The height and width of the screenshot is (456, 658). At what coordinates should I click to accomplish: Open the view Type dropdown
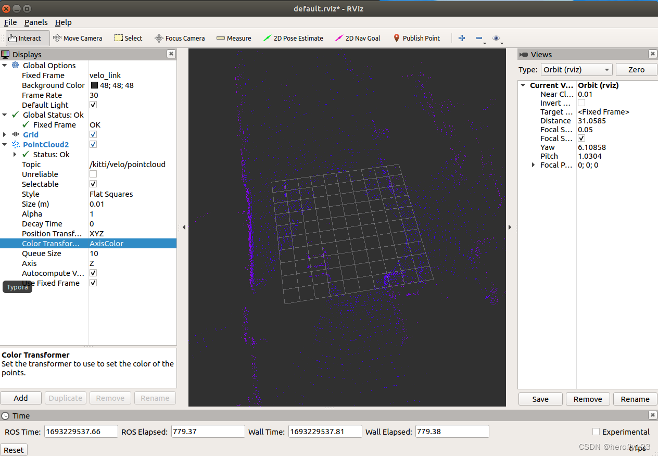(576, 69)
